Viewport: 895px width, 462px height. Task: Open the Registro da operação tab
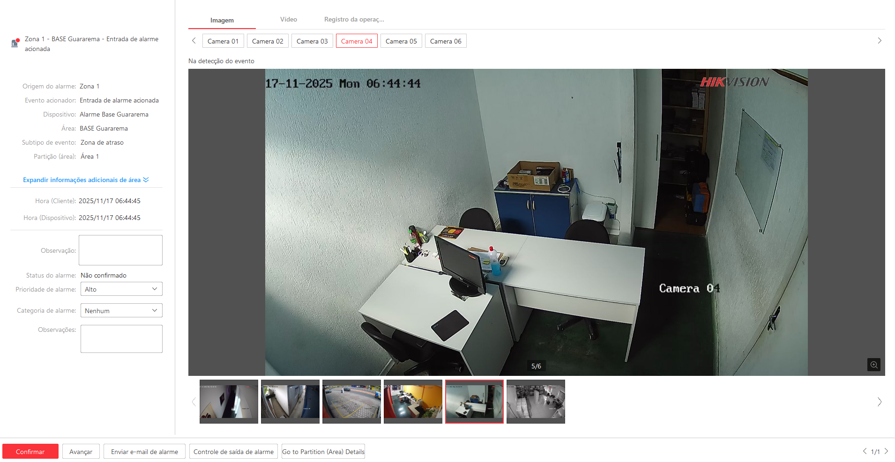point(354,20)
